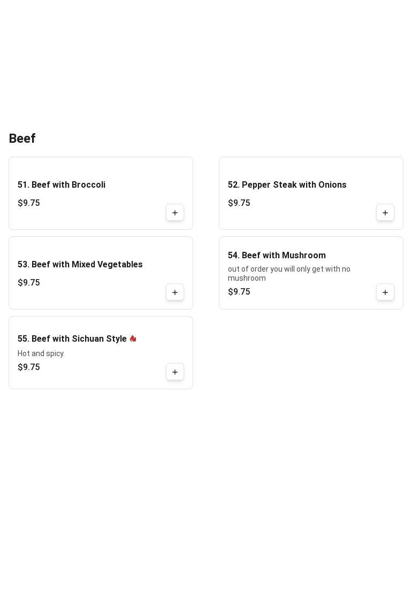412x601 pixels.
Task: Add Beef with Broccoli using plus icon
Action: click(175, 212)
